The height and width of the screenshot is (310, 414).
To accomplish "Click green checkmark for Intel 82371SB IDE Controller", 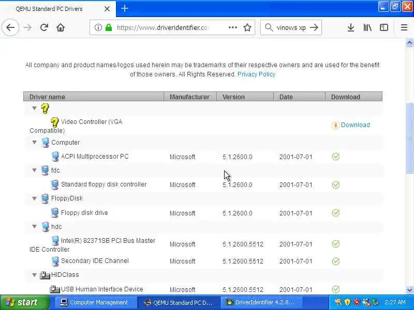I will 335,244.
